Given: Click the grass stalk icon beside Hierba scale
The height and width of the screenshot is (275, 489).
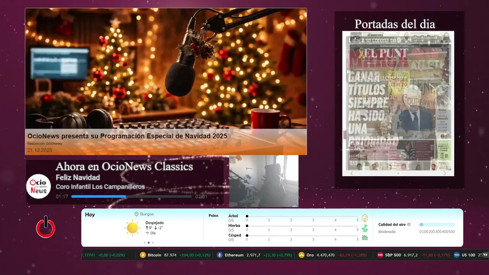Looking at the screenshot, I should click(x=365, y=228).
